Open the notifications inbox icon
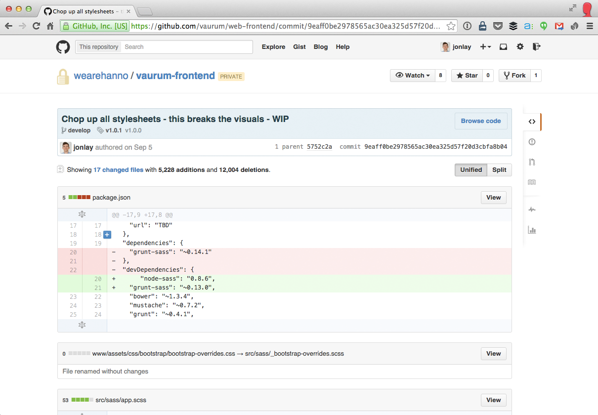 (x=503, y=47)
